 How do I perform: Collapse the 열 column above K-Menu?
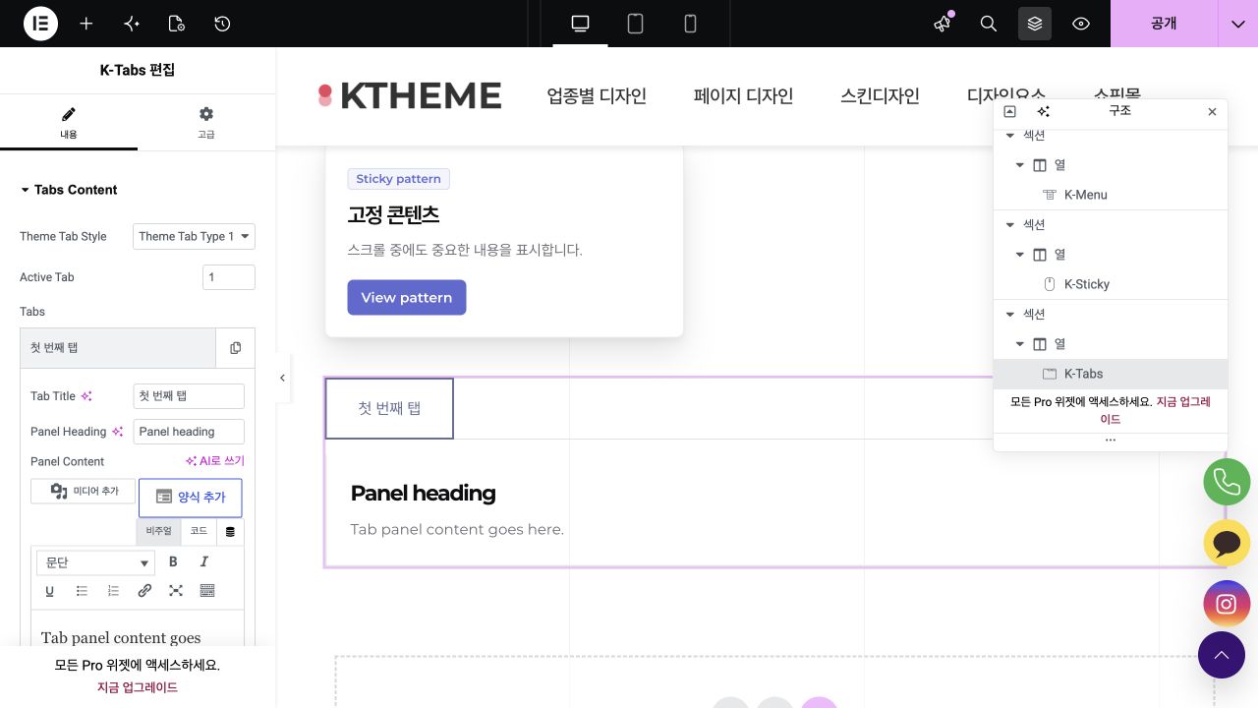pos(1020,165)
